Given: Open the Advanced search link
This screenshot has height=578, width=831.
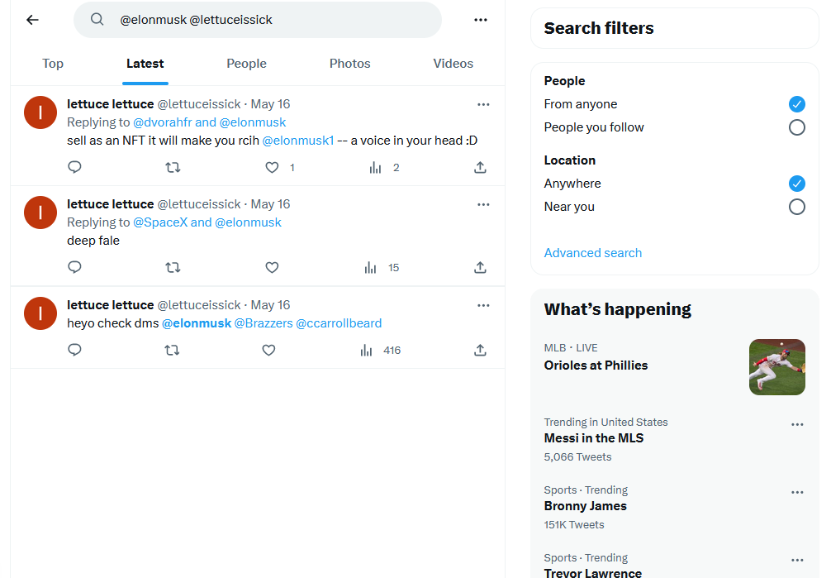Looking at the screenshot, I should click(592, 253).
